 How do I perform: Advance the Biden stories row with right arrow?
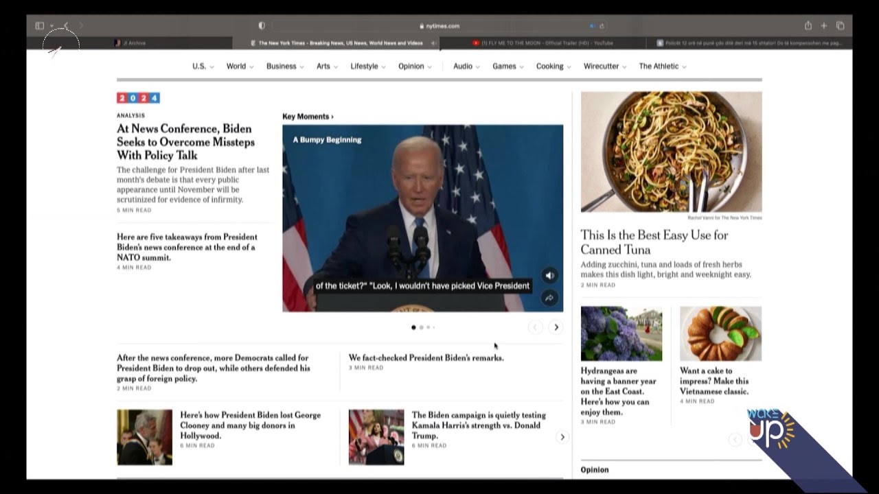click(x=562, y=437)
